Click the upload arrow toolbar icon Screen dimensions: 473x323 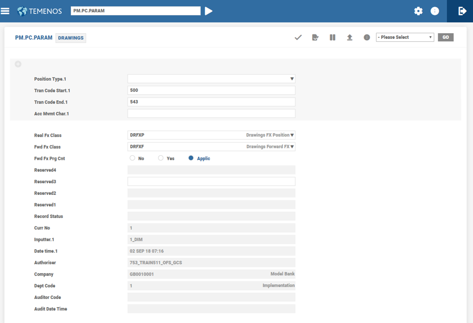(350, 37)
